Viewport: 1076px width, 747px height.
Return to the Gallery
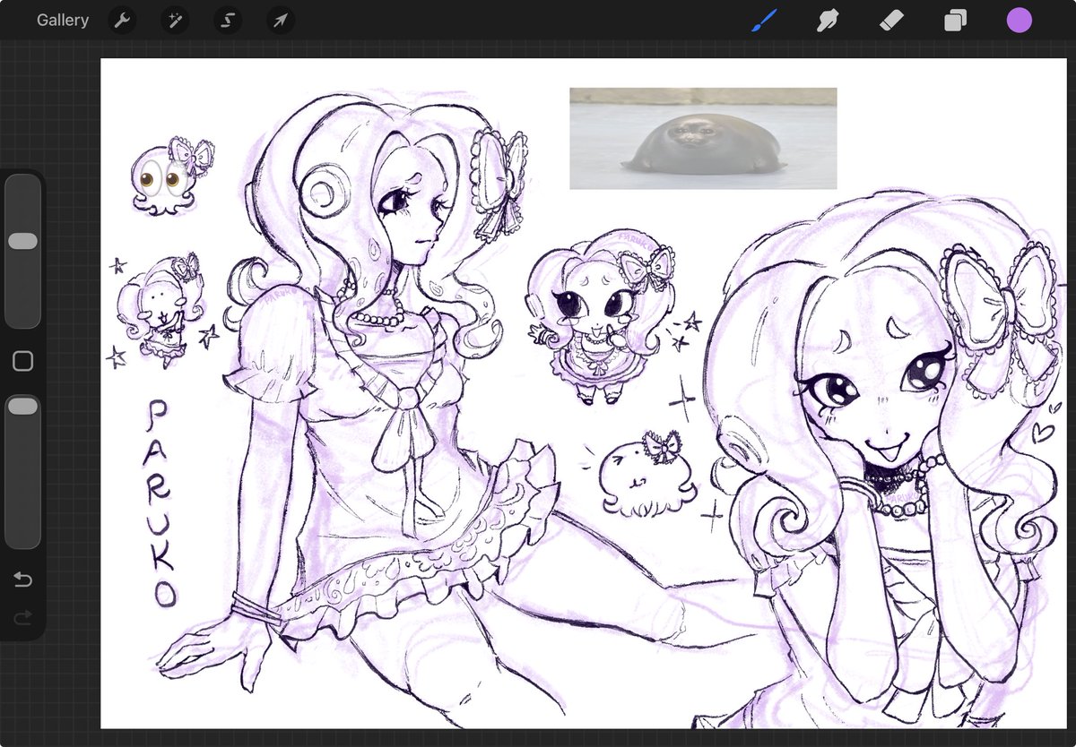(x=63, y=20)
